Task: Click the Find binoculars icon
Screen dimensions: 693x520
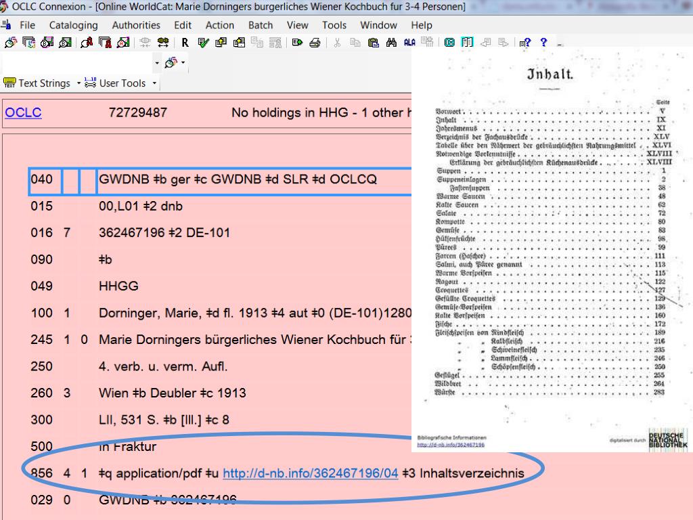Action: (x=391, y=43)
